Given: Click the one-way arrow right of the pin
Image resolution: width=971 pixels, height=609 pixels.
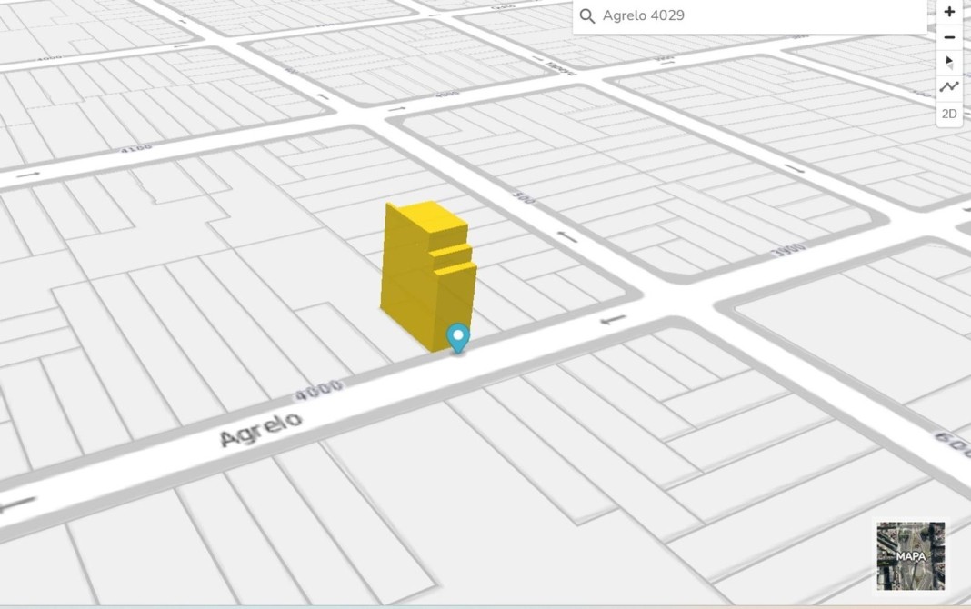Looking at the screenshot, I should tap(614, 319).
